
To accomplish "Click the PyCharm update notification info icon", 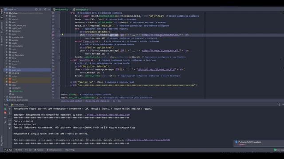I will click(237, 142).
